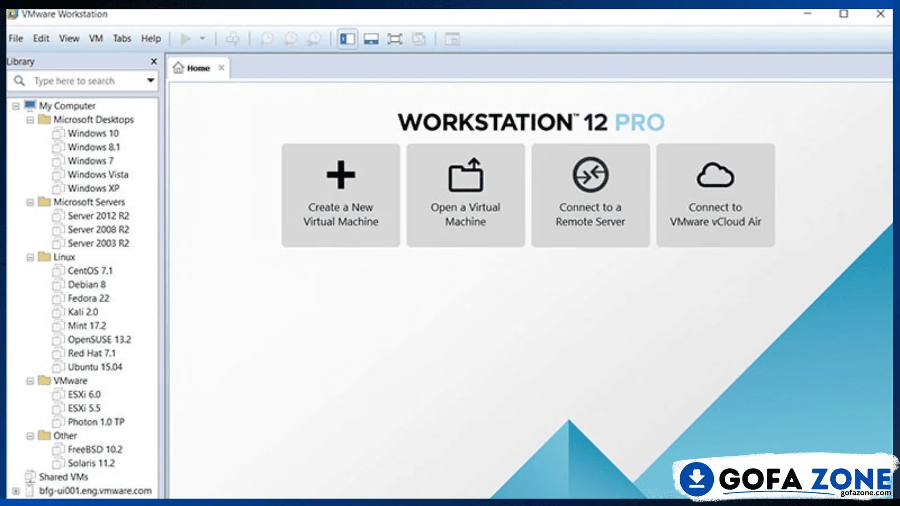Click the Manage Snapshots toolbar icon
Viewport: 900px width, 506px height.
(x=314, y=39)
